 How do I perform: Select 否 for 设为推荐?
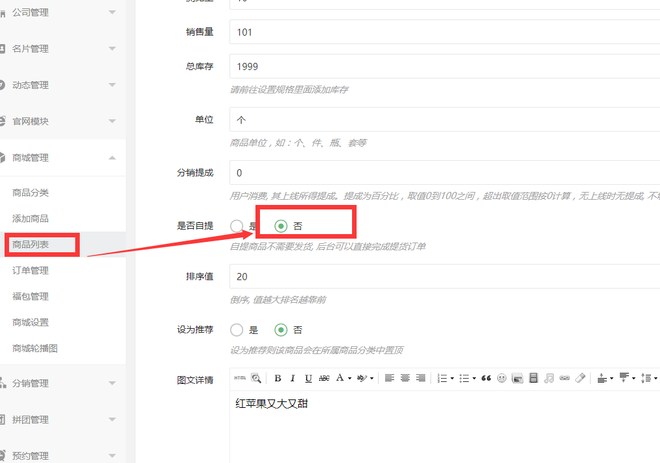point(281,330)
